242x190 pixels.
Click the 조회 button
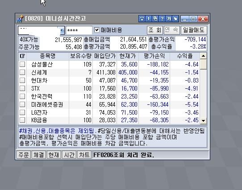pos(155,30)
